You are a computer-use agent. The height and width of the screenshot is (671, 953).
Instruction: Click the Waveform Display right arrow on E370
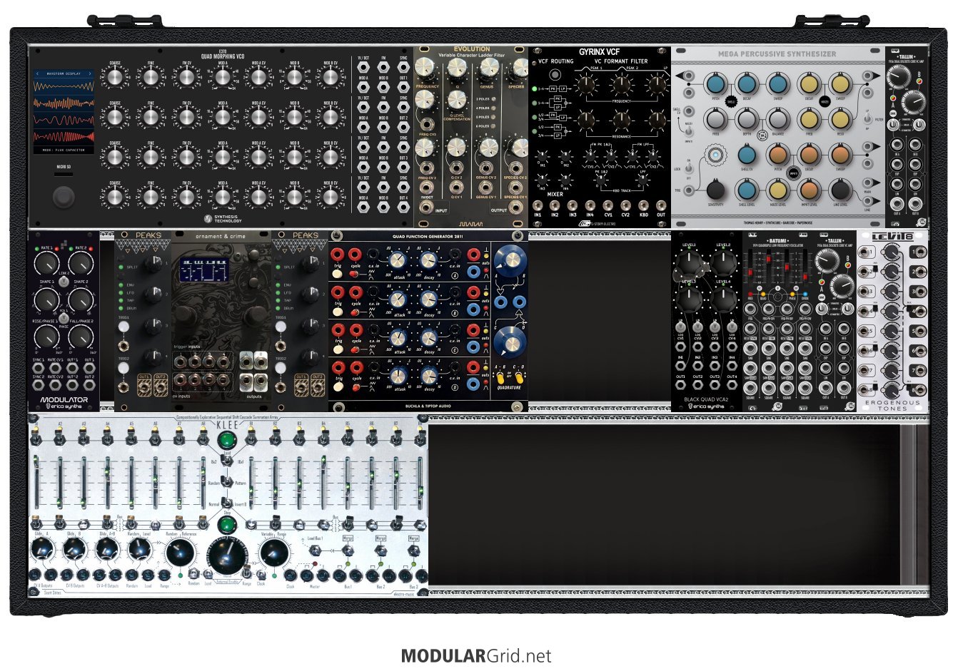[x=91, y=73]
